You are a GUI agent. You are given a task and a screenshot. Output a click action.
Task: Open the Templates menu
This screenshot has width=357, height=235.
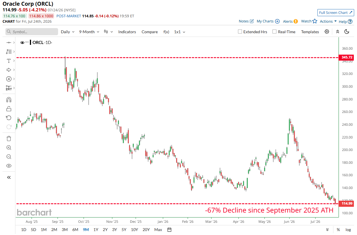[x=310, y=32]
